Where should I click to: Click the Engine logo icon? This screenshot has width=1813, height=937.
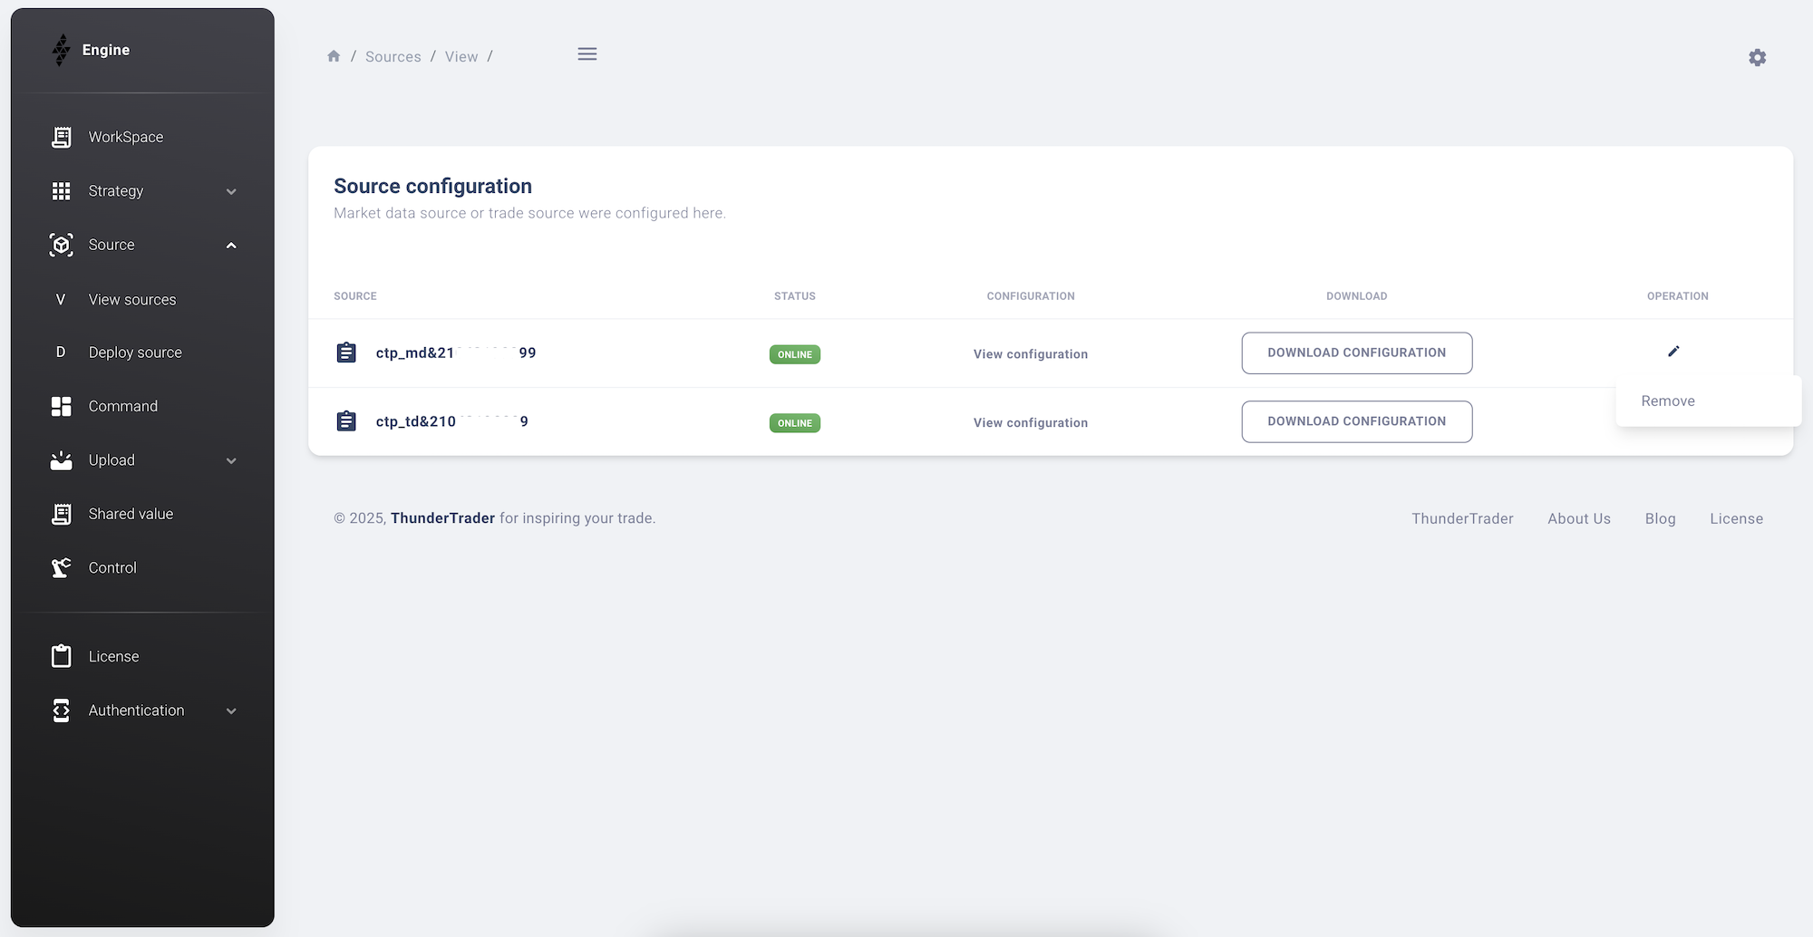coord(61,50)
